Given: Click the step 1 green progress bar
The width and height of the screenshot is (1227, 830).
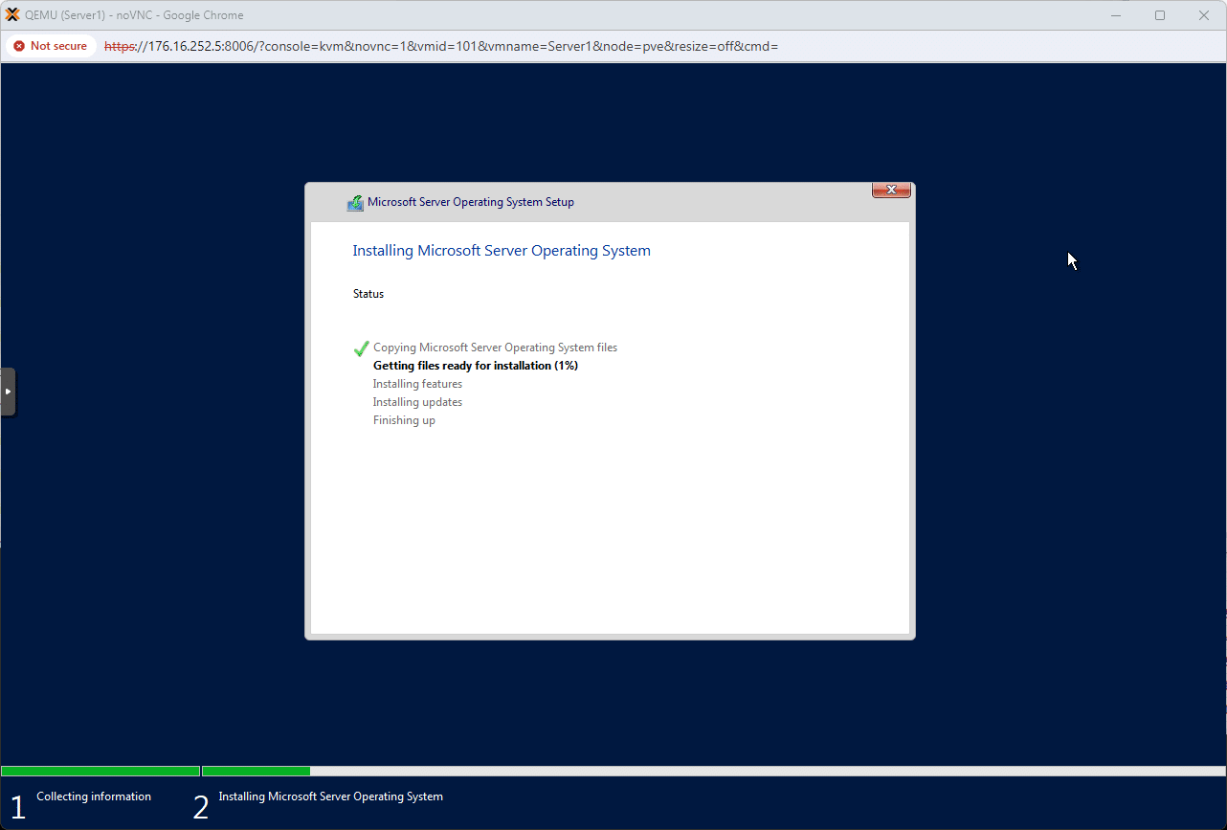Looking at the screenshot, I should point(100,771).
